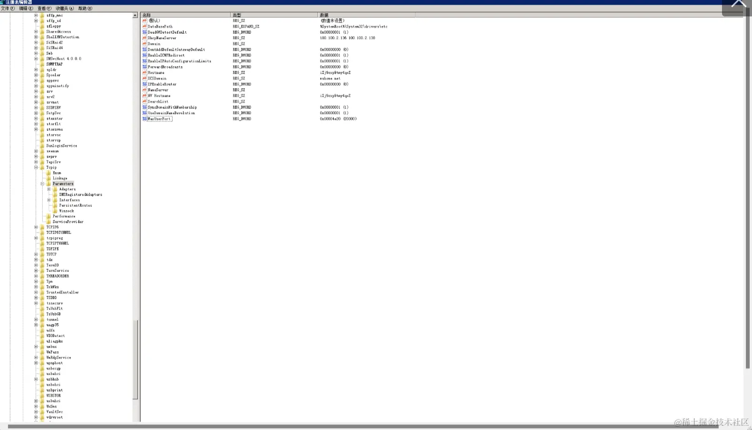This screenshot has width=752, height=430.
Task: Click the ab icon of Hostname value
Action: coord(144,72)
